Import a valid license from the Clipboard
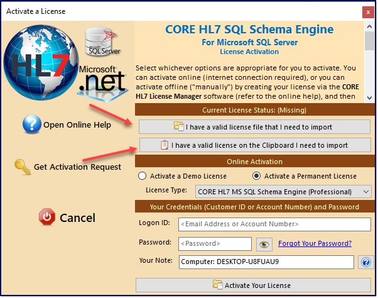Screen dimensions: 378x298 (255, 145)
